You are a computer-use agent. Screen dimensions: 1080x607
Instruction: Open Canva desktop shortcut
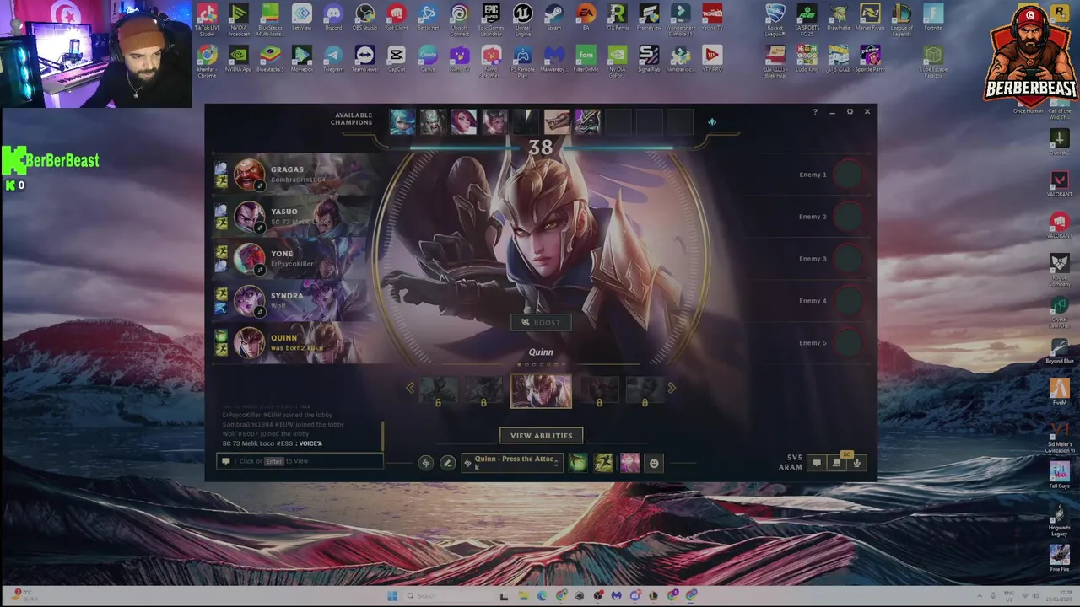428,58
